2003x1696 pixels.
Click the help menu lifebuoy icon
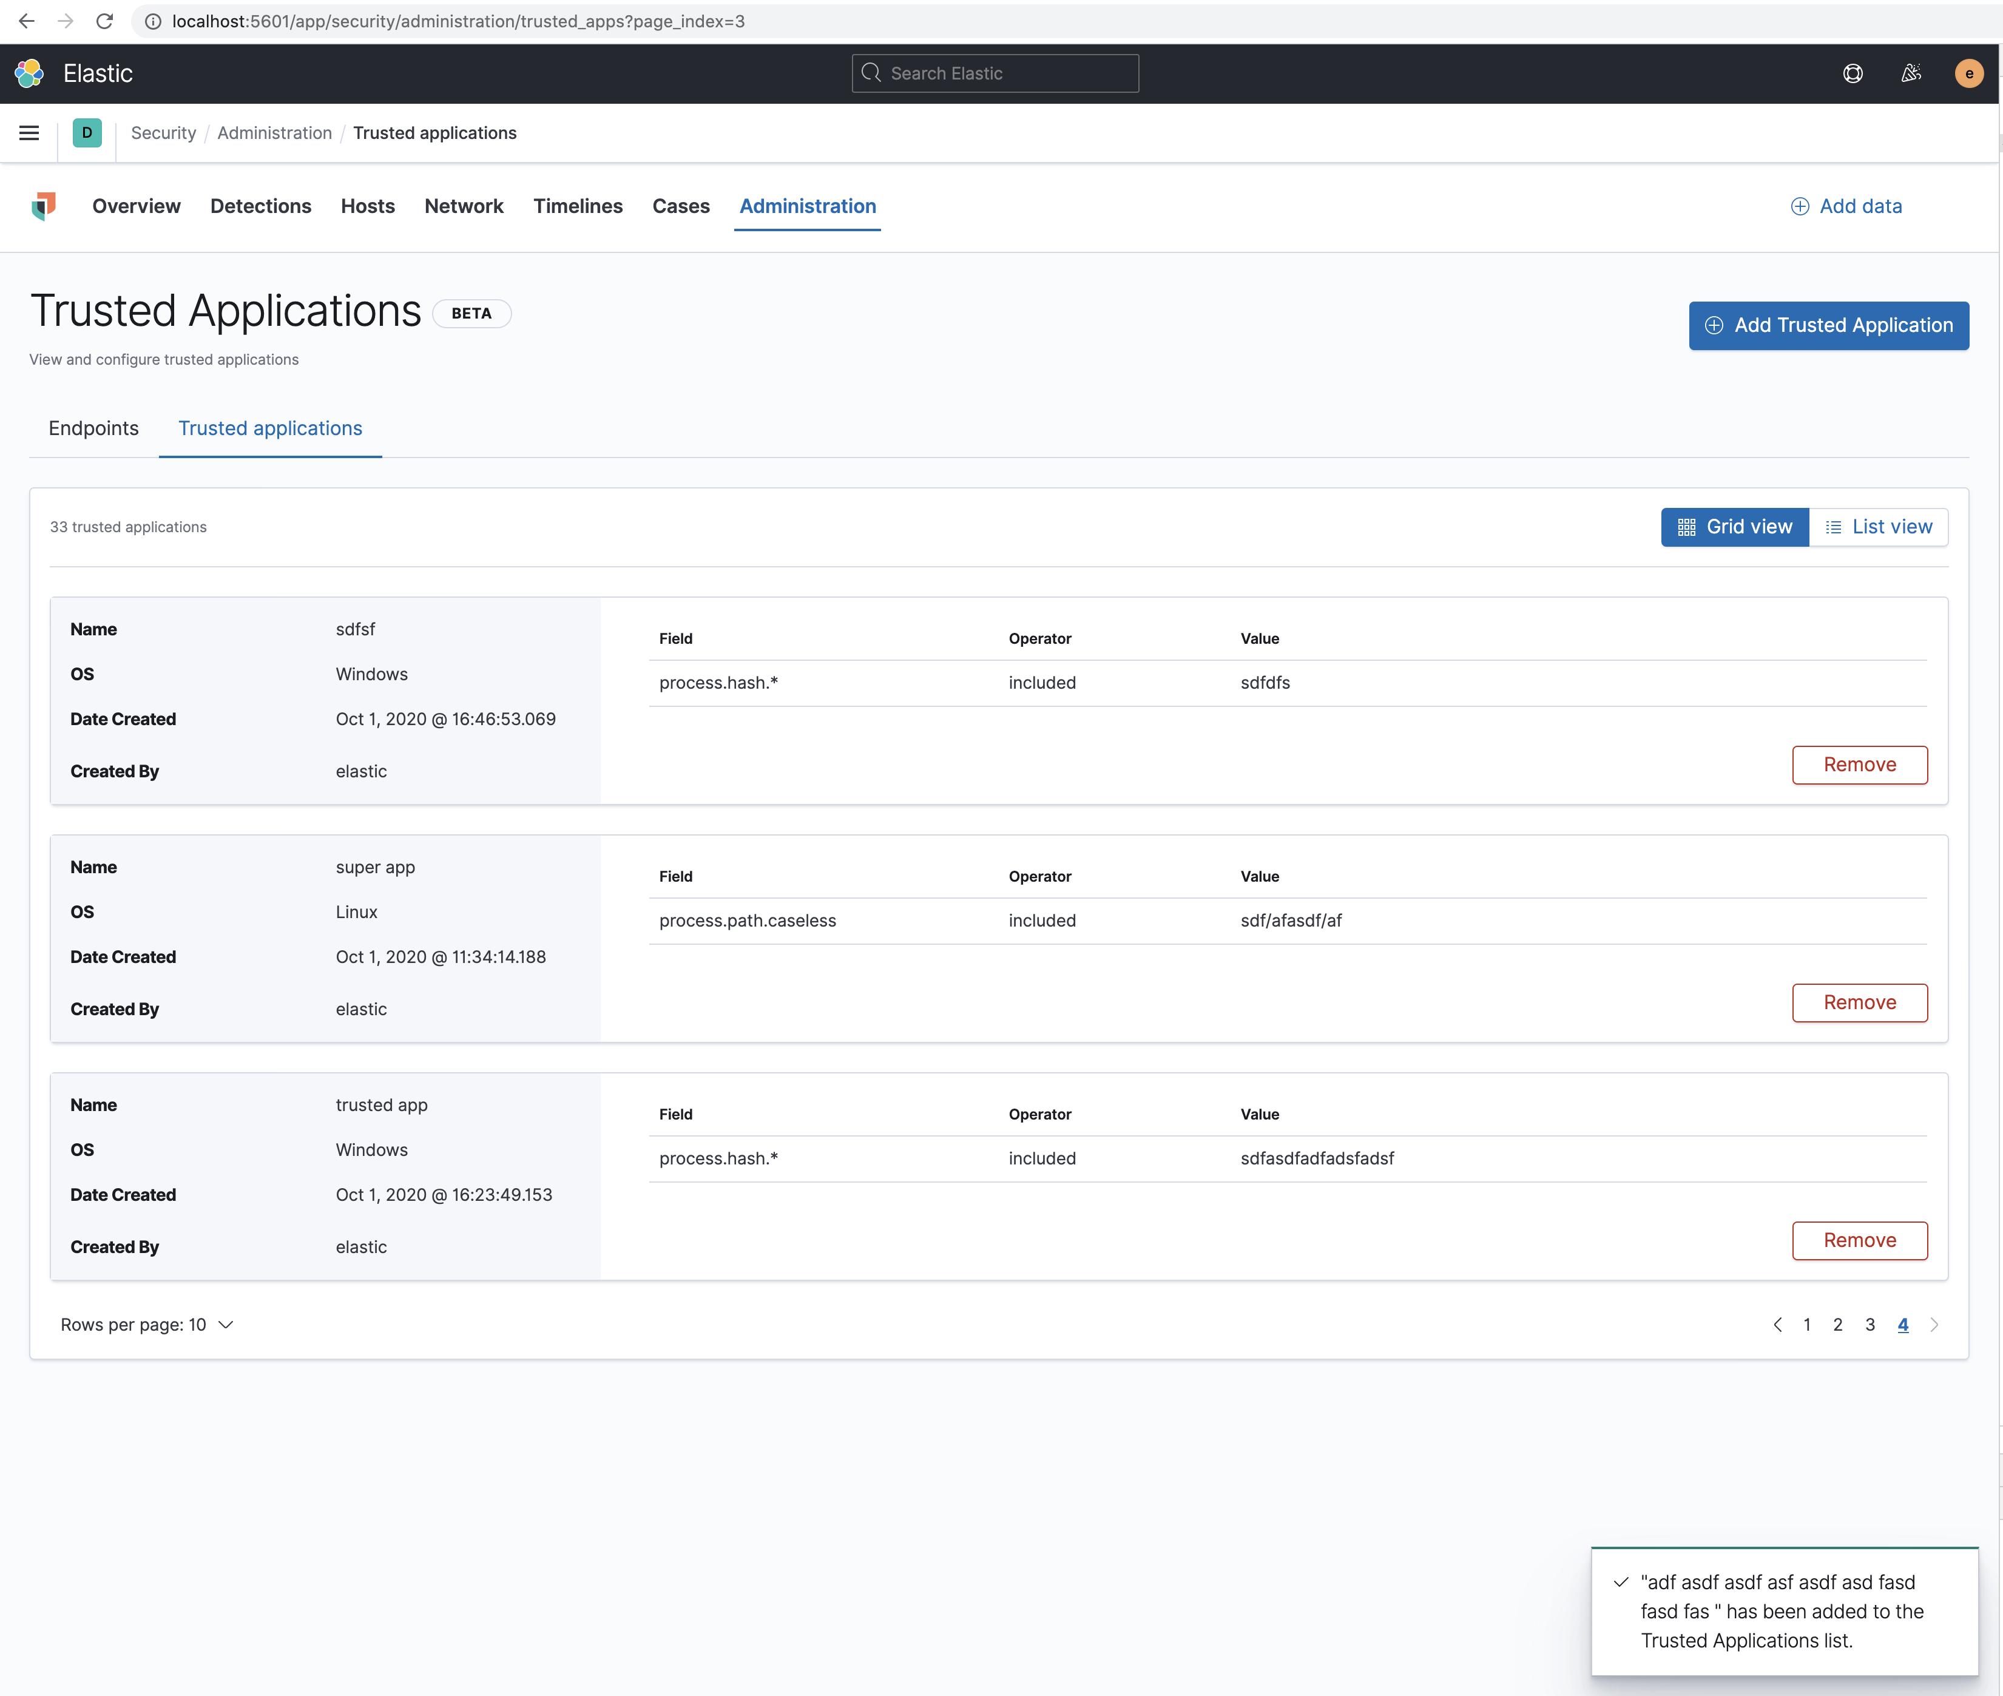[1852, 73]
